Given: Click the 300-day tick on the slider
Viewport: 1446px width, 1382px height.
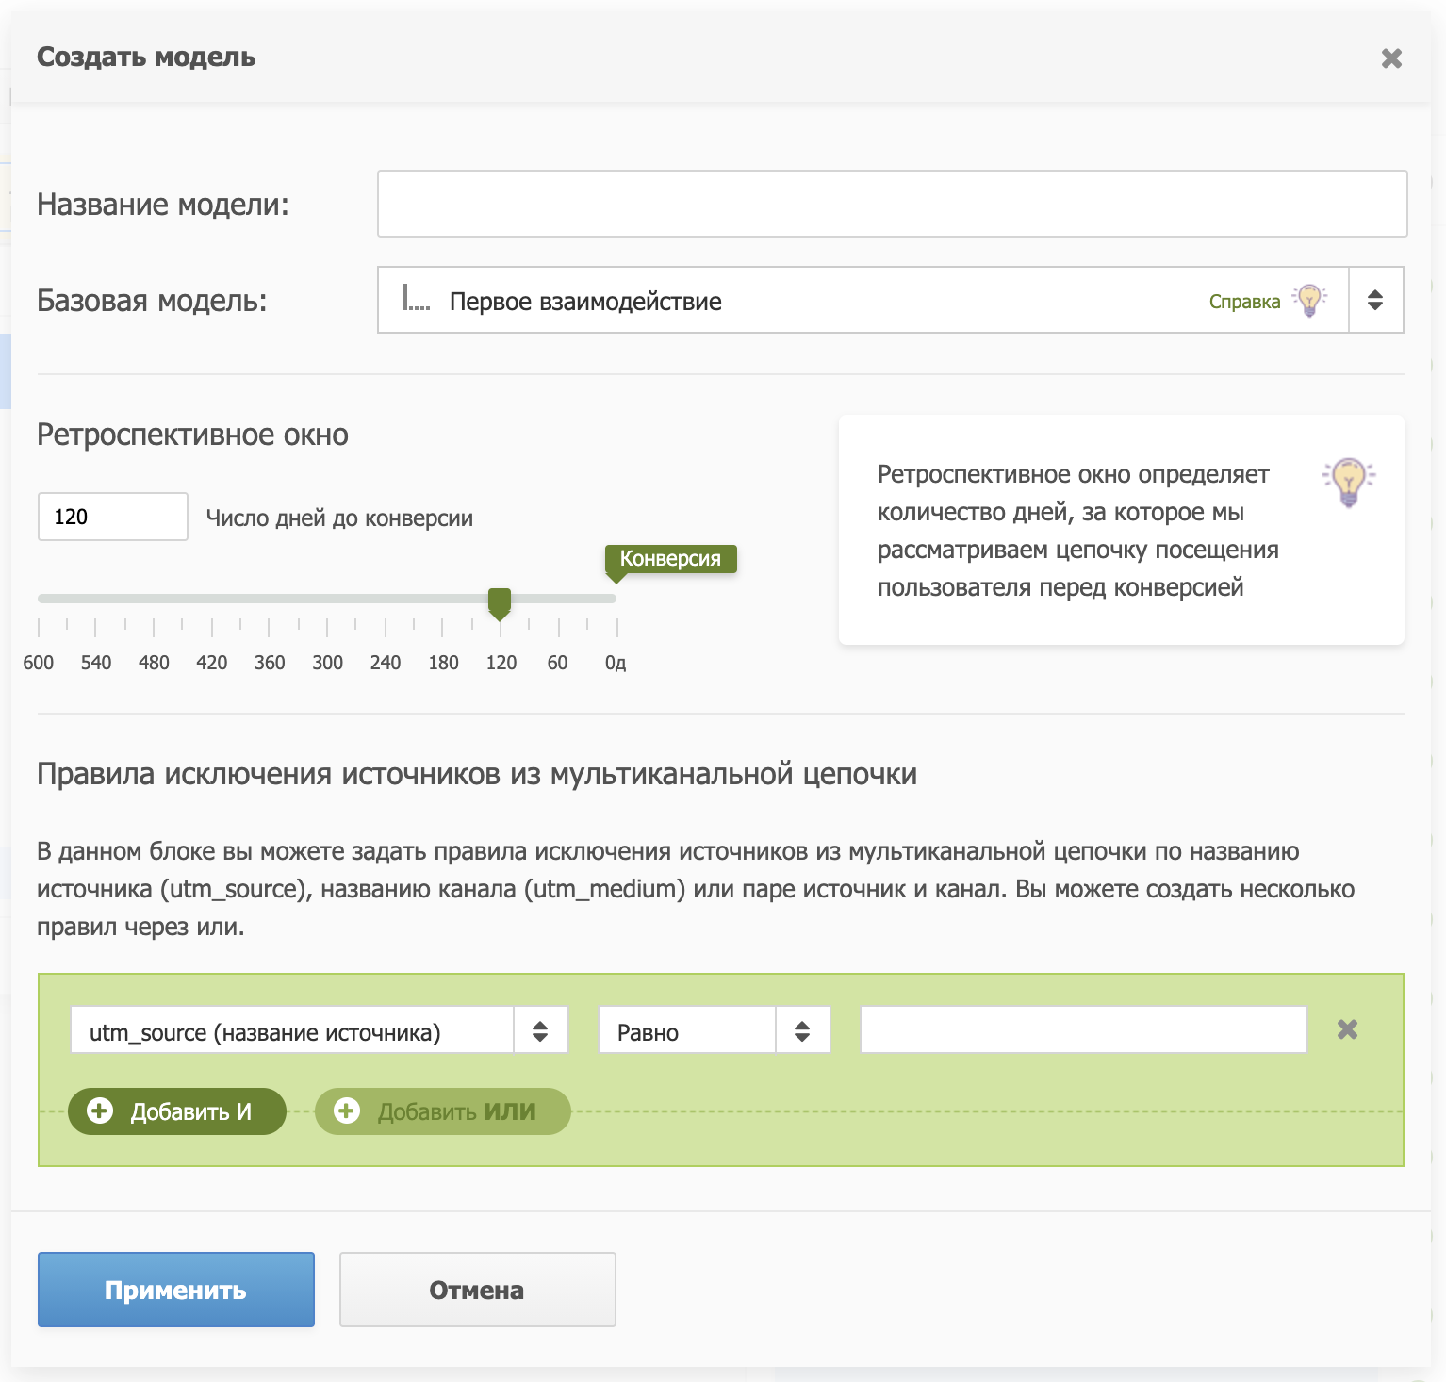Looking at the screenshot, I should coord(327,628).
